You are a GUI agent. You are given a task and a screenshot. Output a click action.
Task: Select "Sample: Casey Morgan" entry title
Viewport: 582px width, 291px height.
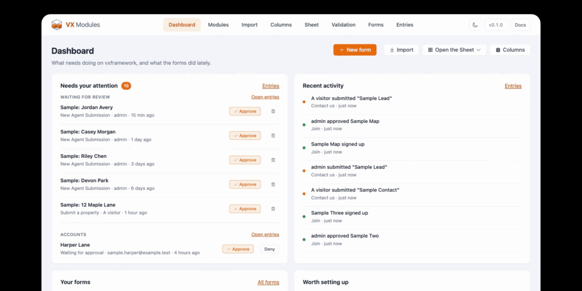[88, 132]
